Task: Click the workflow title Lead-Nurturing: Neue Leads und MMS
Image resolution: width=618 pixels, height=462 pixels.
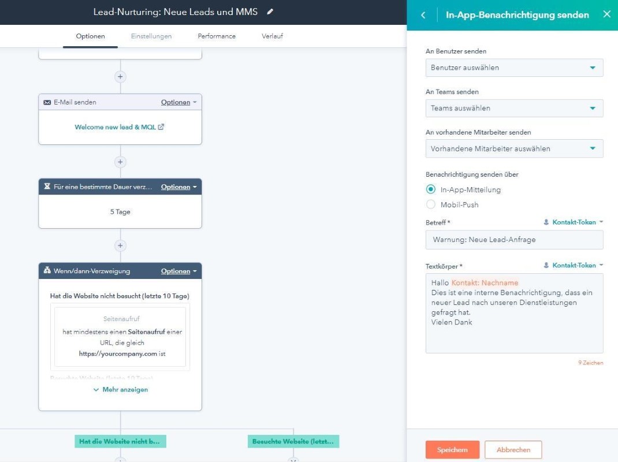Action: click(x=176, y=12)
